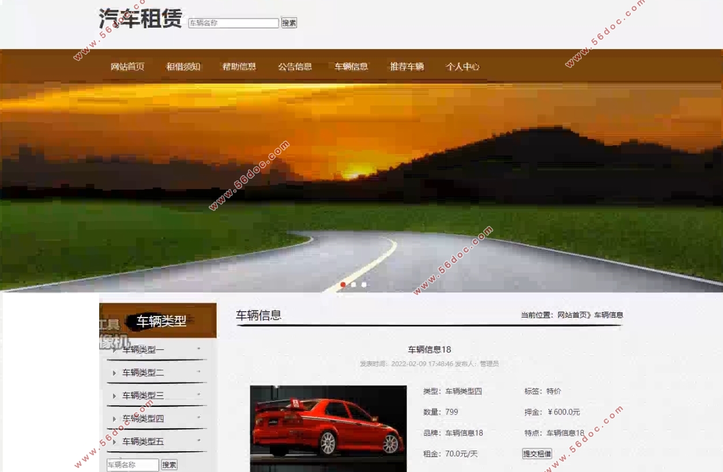Click the arrow icon beside 车辆类型三
The width and height of the screenshot is (723, 472).
pyautogui.click(x=114, y=396)
